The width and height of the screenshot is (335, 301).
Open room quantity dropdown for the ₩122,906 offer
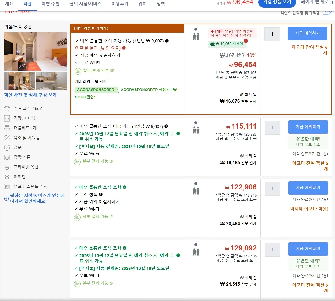point(272,189)
